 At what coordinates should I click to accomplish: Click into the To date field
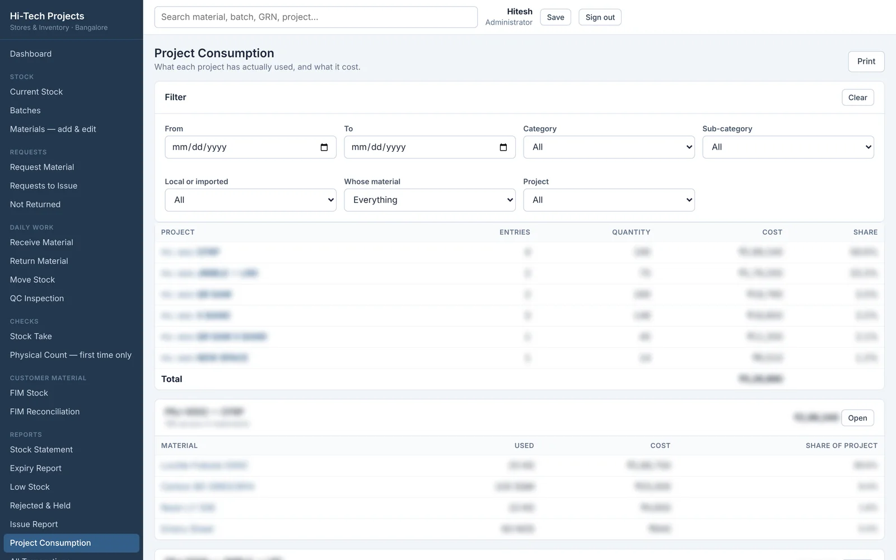click(430, 147)
